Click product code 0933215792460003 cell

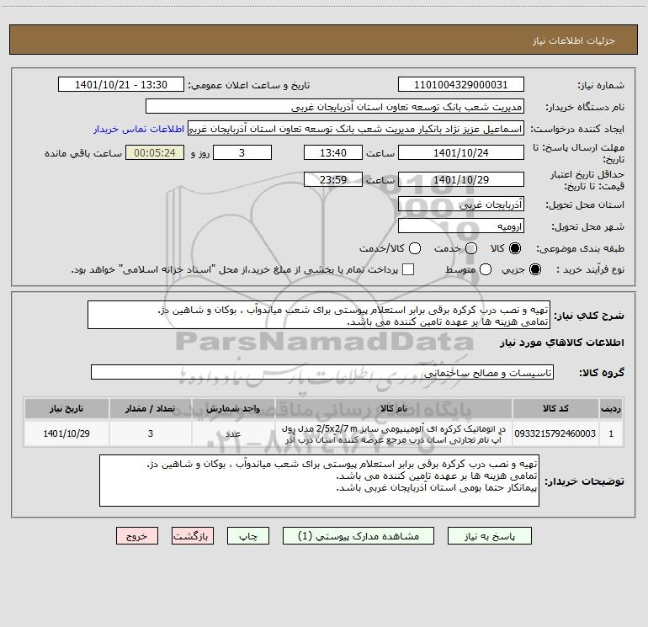(555, 433)
